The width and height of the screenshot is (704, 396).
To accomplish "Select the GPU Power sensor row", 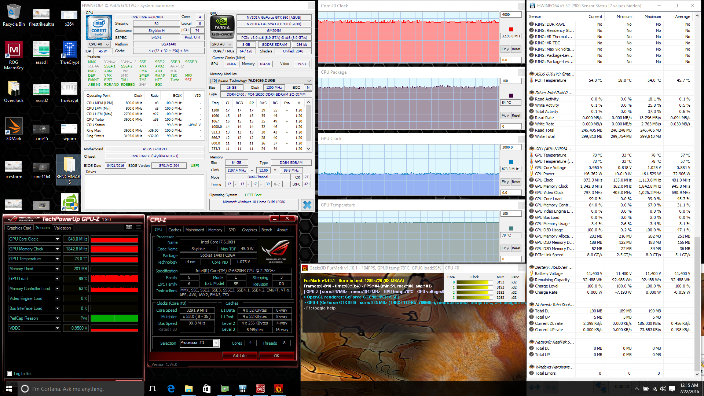I will point(610,174).
